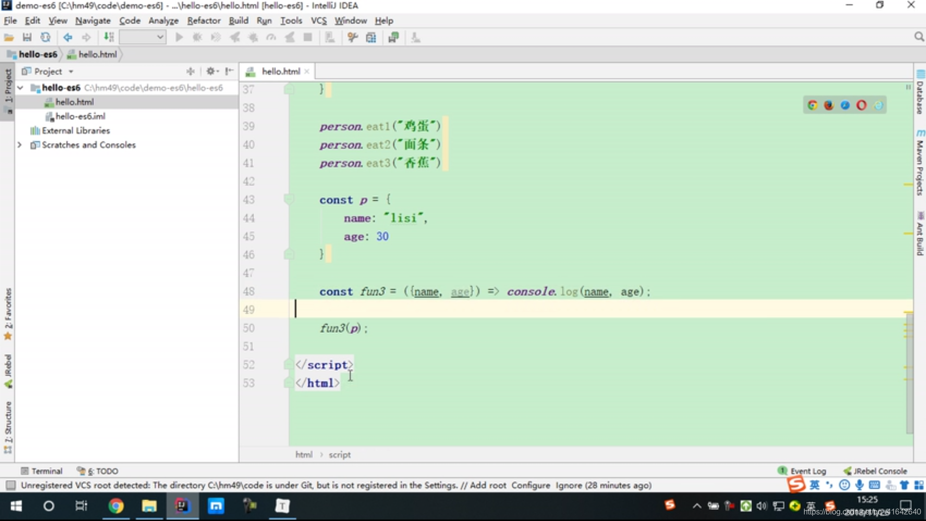Open the JRebel Console
Image resolution: width=926 pixels, height=521 pixels.
pos(875,471)
